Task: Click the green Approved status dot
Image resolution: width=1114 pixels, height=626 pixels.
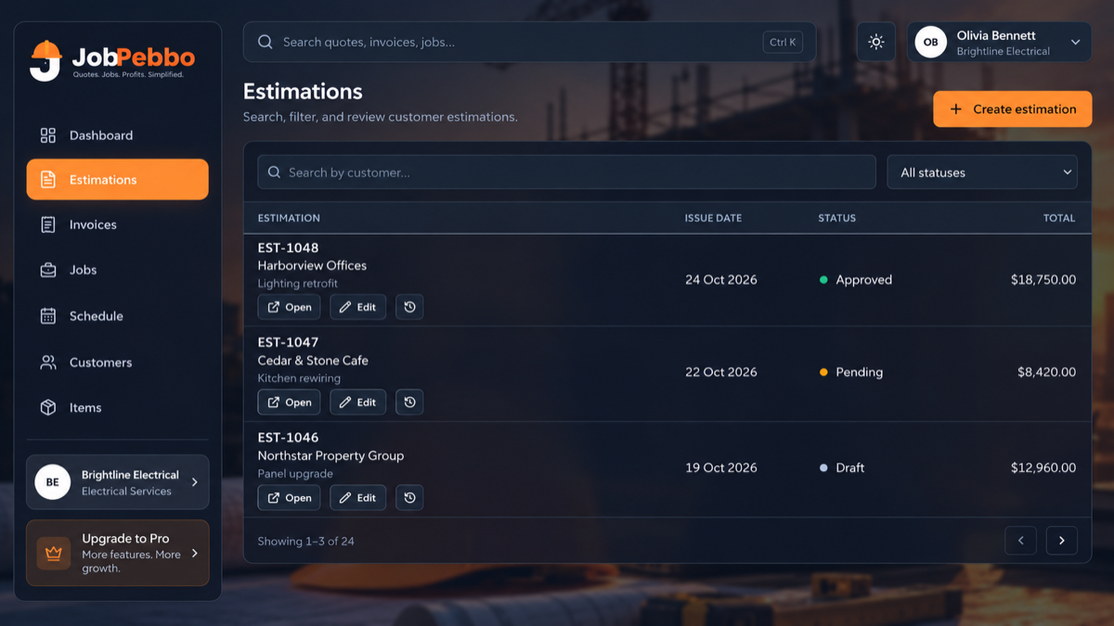Action: coord(823,280)
